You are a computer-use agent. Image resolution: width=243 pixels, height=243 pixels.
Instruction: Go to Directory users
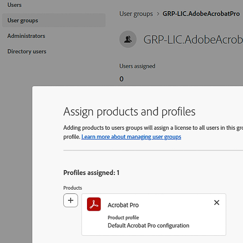coord(27,52)
